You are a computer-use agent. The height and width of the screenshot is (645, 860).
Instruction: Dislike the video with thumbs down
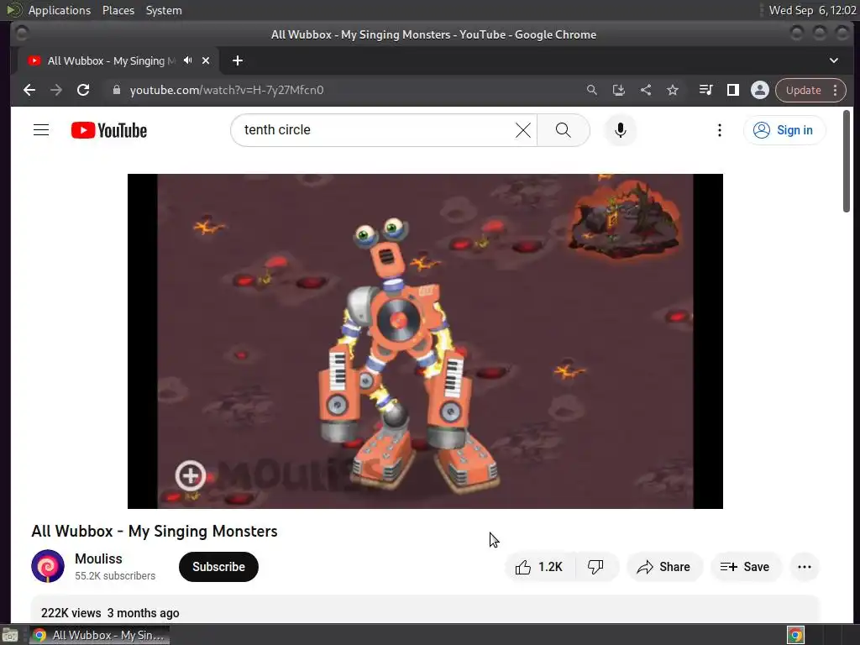596,567
